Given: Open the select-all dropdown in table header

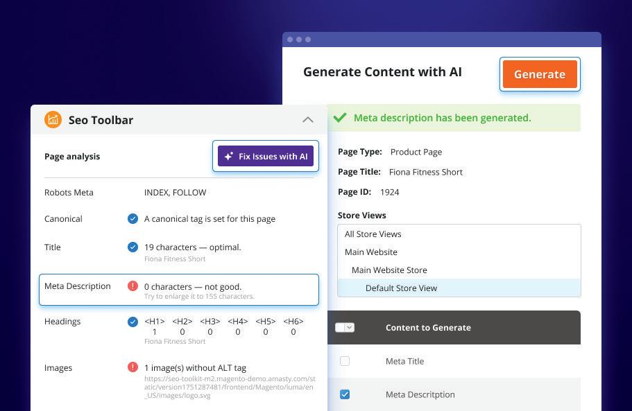Looking at the screenshot, I should (350, 327).
